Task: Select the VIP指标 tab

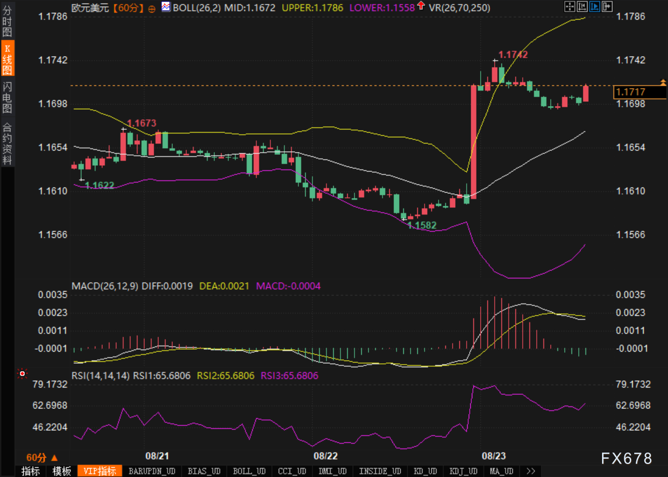Action: click(x=100, y=471)
